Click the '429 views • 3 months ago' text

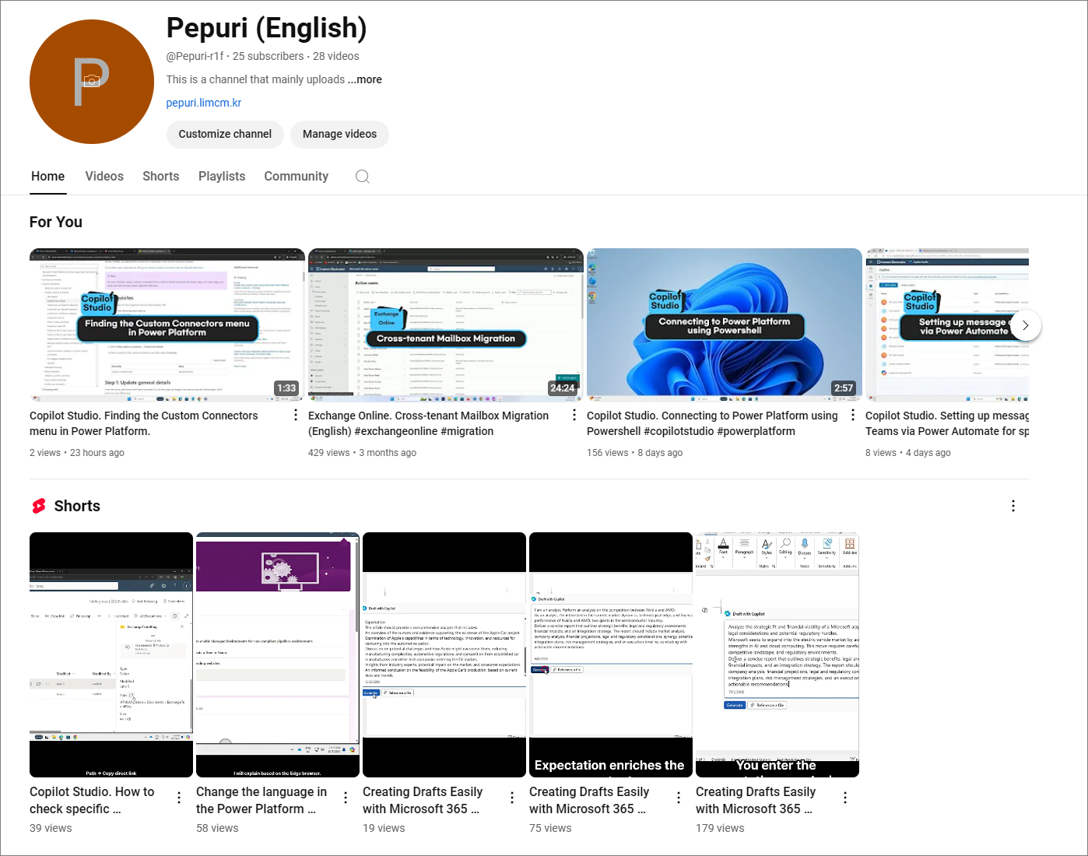tap(362, 453)
